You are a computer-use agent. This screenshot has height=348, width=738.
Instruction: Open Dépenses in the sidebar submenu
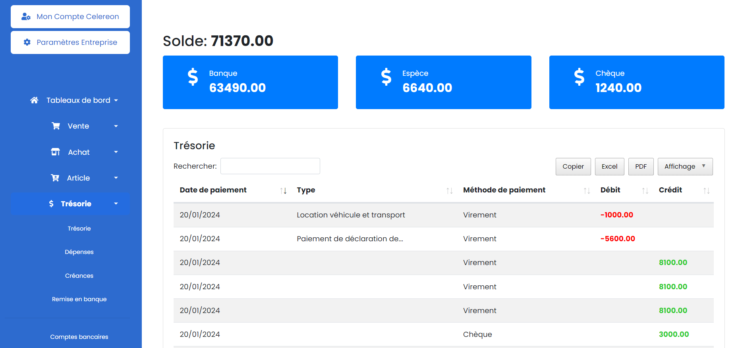(79, 252)
